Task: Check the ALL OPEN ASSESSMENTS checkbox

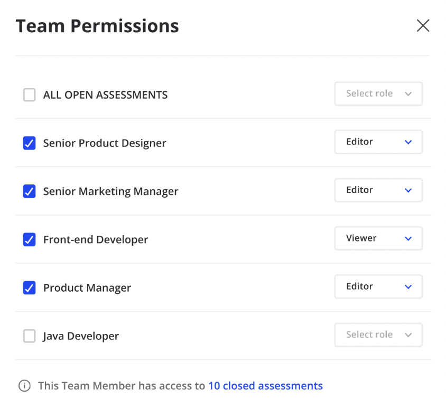Action: pyautogui.click(x=29, y=95)
